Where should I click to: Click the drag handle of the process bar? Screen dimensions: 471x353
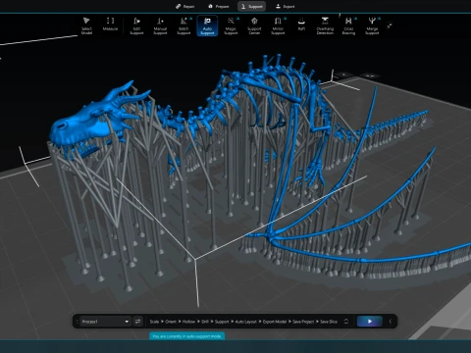click(77, 322)
